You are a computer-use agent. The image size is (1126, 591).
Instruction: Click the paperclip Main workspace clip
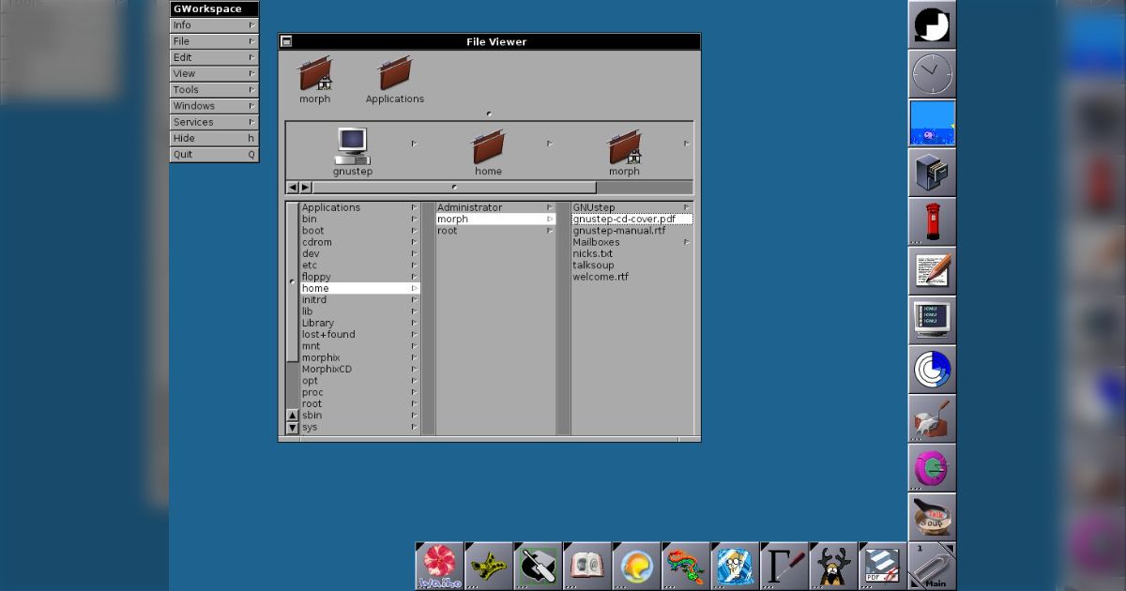pyautogui.click(x=932, y=566)
